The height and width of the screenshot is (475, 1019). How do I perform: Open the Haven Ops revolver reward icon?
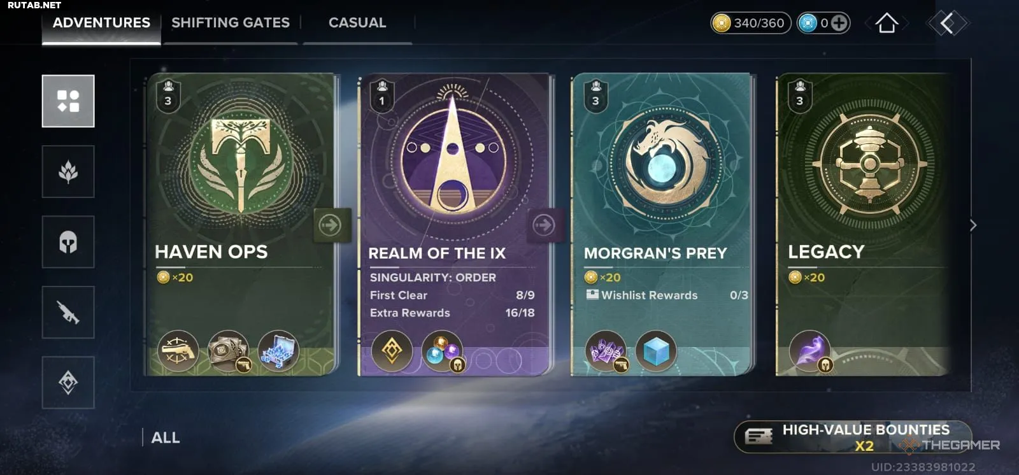[x=178, y=350]
